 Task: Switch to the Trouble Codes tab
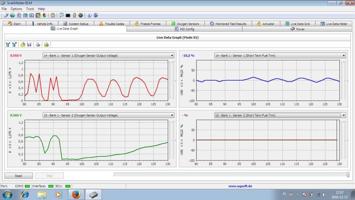(111, 24)
